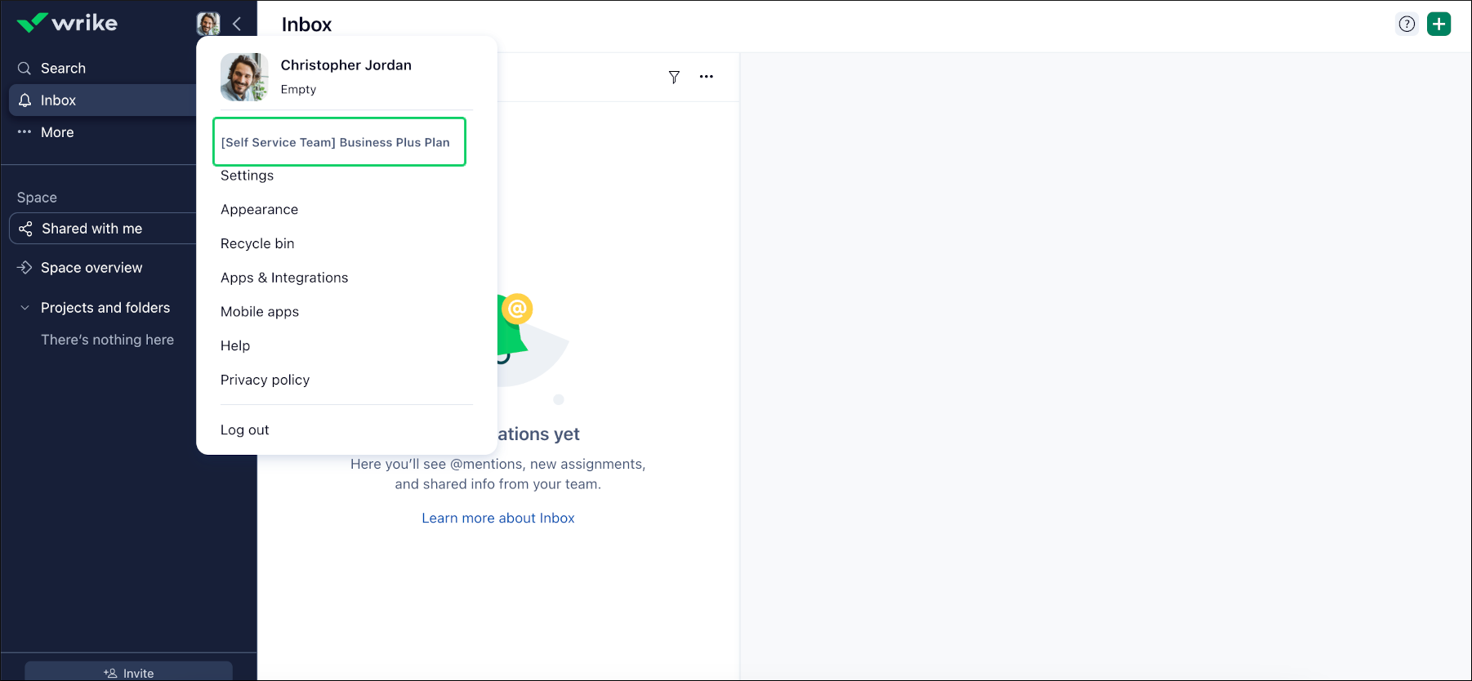Open Space overview
Screen dimensions: 1472x681
click(91, 268)
